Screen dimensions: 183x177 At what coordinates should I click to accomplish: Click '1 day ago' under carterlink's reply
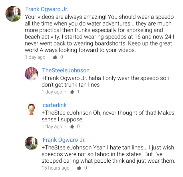tap(52, 127)
